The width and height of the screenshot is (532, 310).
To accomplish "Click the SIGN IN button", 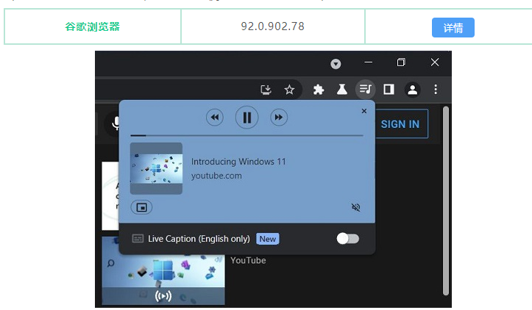I will 400,124.
